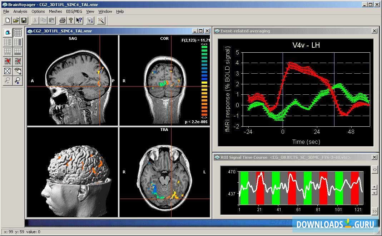The height and width of the screenshot is (236, 382).
Task: Click the zoom in magnifier icon
Action: click(x=18, y=81)
